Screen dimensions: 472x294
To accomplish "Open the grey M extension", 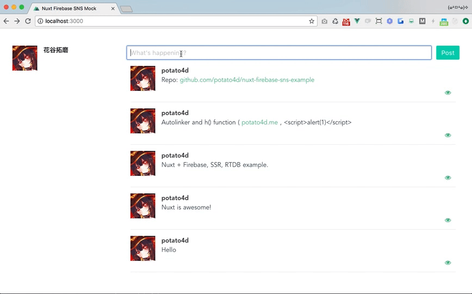I will click(422, 21).
